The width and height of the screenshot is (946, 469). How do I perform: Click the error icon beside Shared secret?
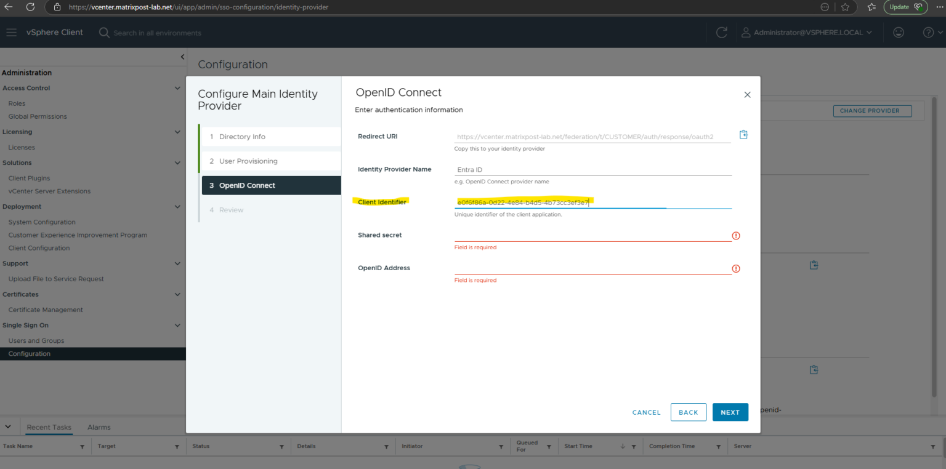[736, 235]
